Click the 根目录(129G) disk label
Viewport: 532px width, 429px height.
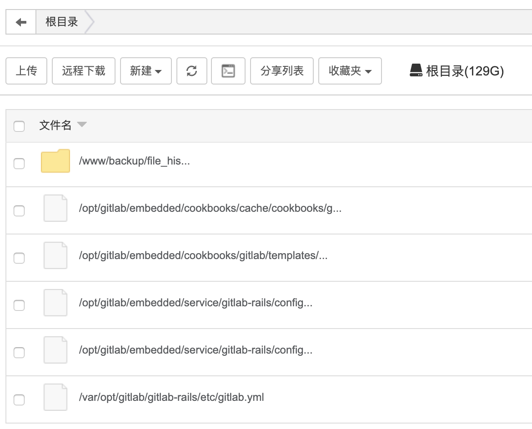point(465,71)
